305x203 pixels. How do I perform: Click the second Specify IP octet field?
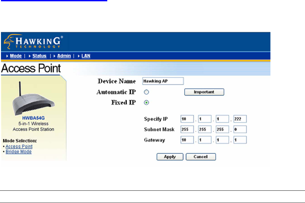click(x=205, y=119)
